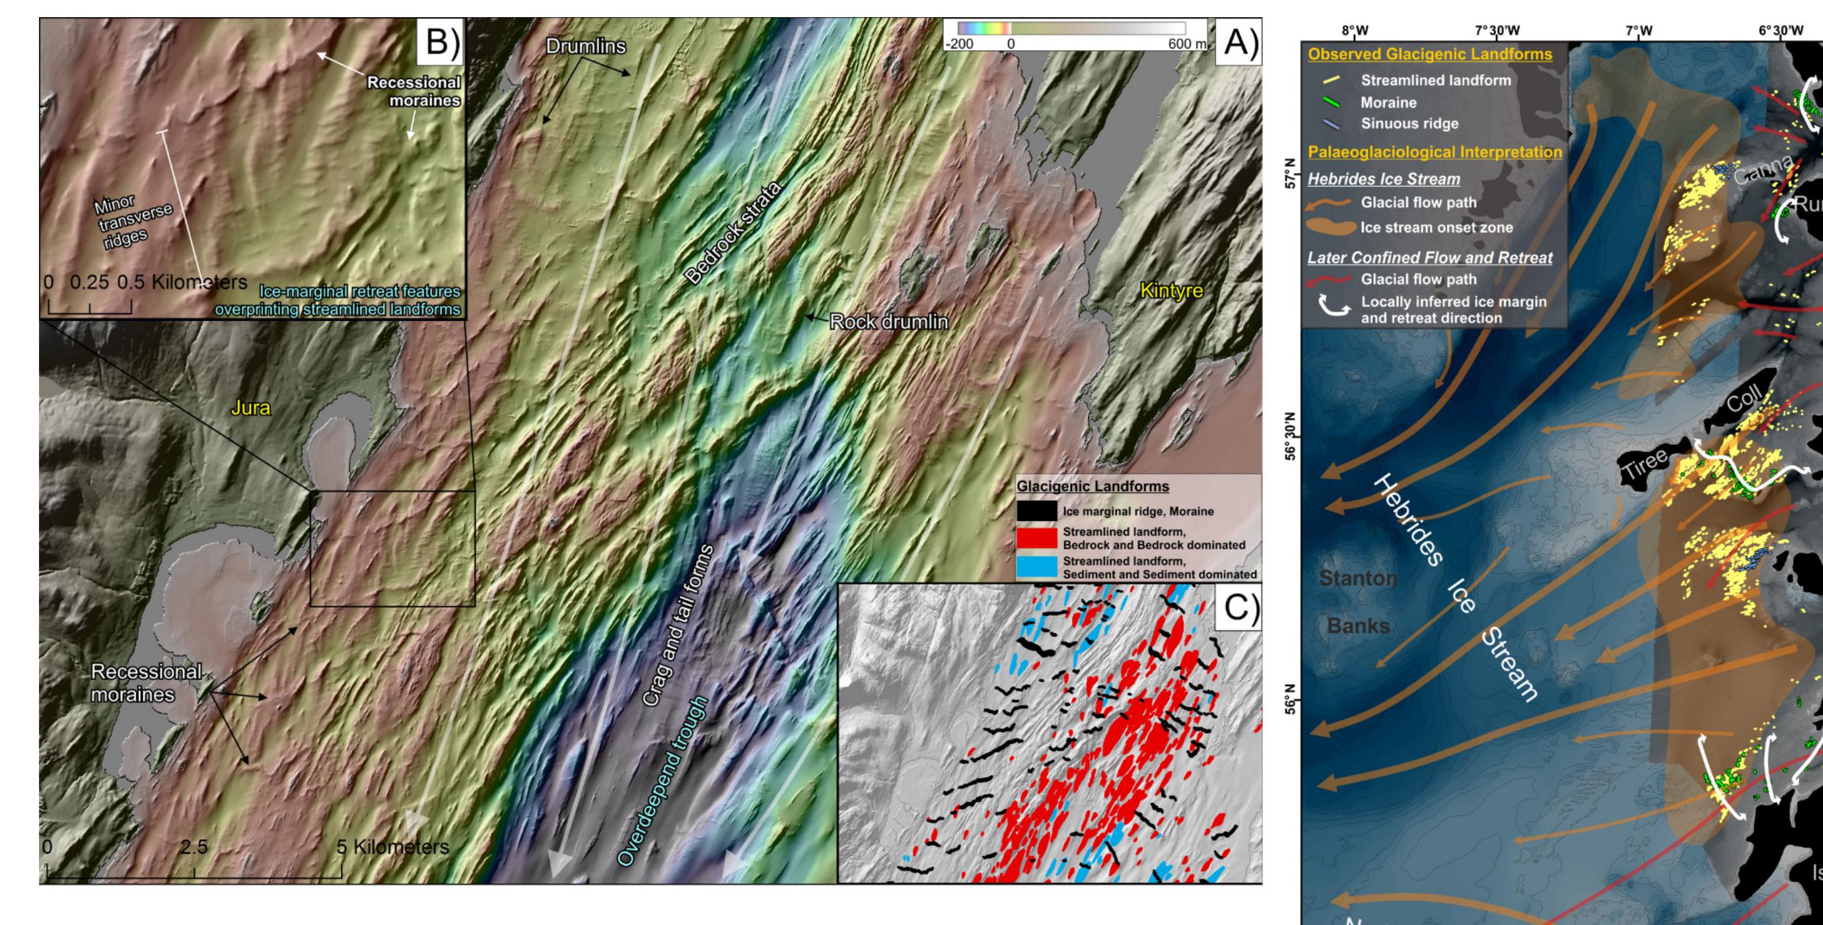
Task: Click the 'Stanton' bank label
Action: [x=1359, y=578]
